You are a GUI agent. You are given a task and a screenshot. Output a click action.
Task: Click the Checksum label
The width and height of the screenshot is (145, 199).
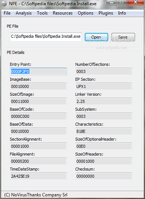[x=85, y=169]
